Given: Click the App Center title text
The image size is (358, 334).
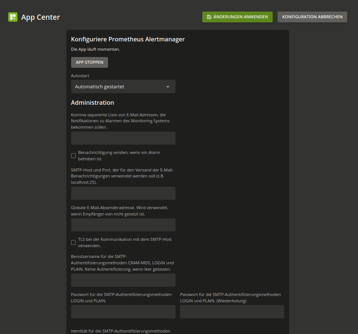Looking at the screenshot, I should [x=40, y=17].
